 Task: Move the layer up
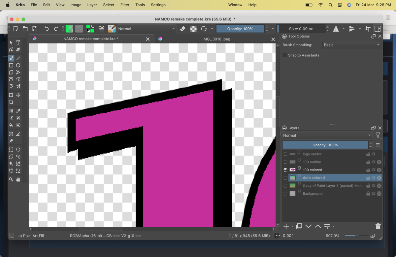click(318, 226)
